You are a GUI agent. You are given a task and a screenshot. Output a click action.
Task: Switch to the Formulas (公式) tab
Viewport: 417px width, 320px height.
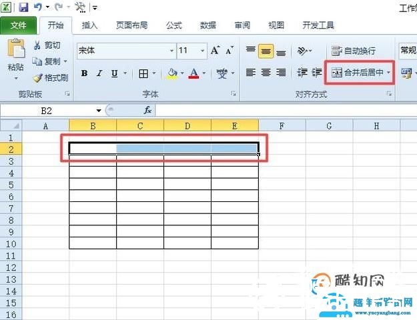click(173, 25)
